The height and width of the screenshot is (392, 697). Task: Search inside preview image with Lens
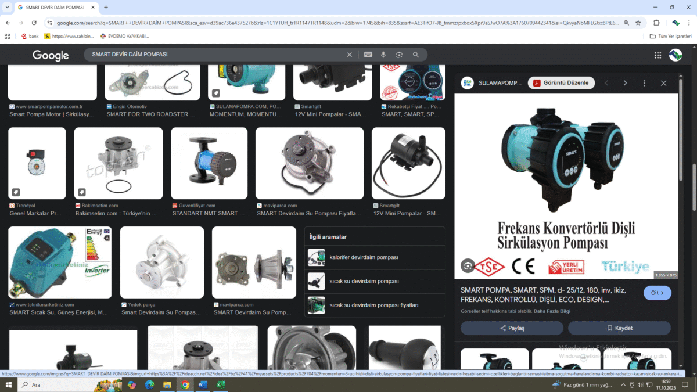coord(468,266)
